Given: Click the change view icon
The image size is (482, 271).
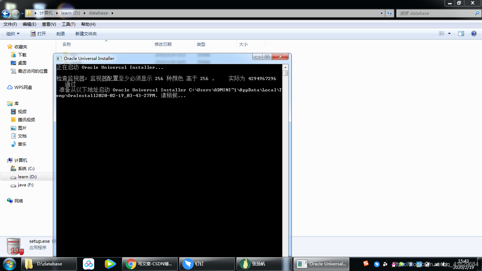Looking at the screenshot, I should pyautogui.click(x=442, y=34).
